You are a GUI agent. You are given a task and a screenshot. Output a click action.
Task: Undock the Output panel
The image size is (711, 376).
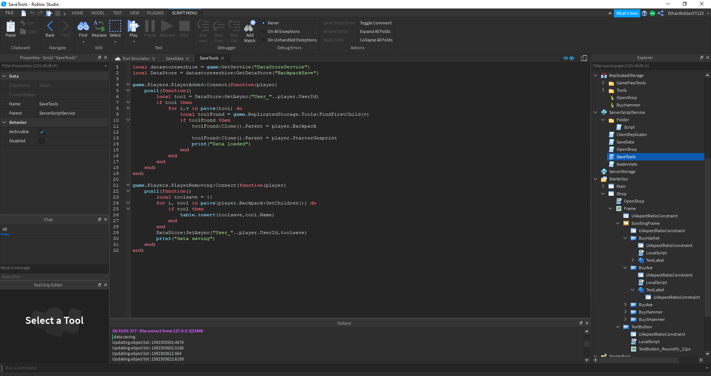pos(581,323)
